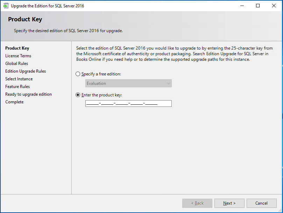Click the Next button
Image resolution: width=283 pixels, height=213 pixels.
(x=229, y=203)
